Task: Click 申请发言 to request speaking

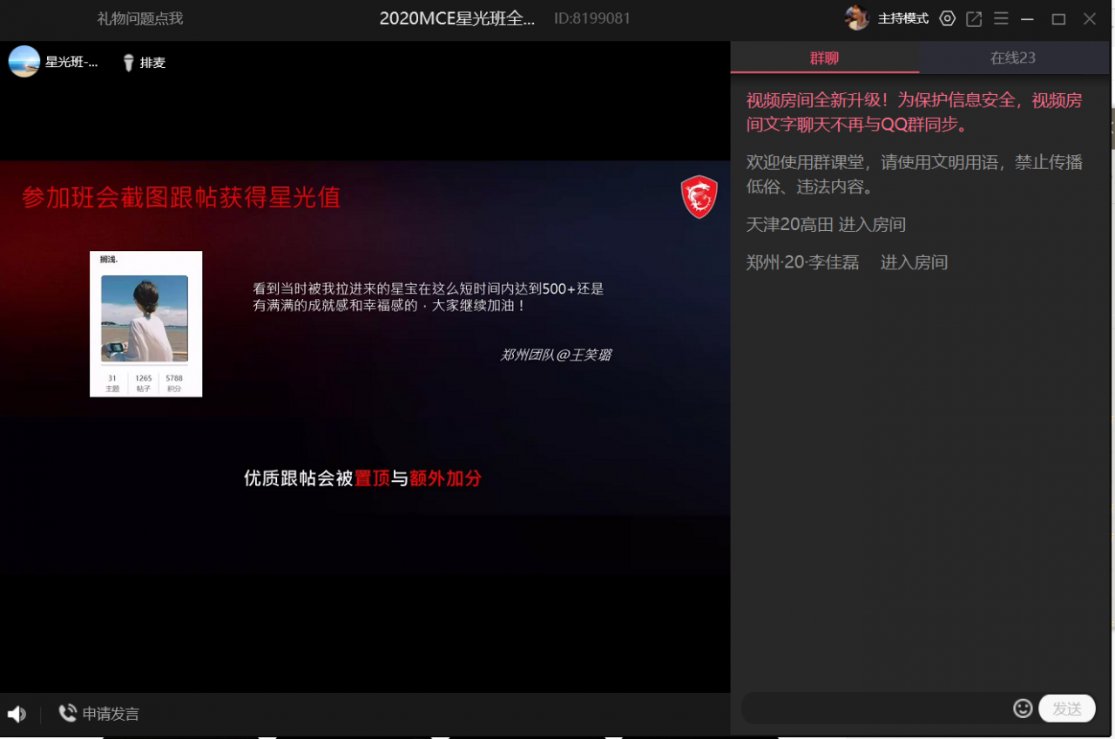Action: tap(111, 714)
